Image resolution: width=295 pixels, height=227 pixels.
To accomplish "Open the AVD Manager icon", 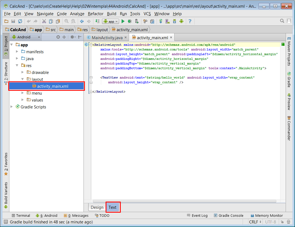I will coord(167,21).
